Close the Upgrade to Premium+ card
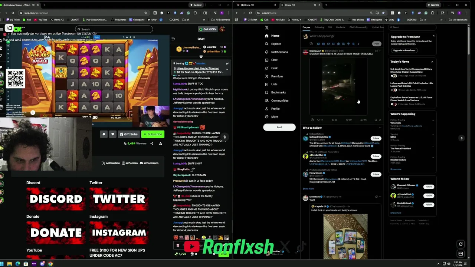This screenshot has width=475, height=267. (433, 36)
